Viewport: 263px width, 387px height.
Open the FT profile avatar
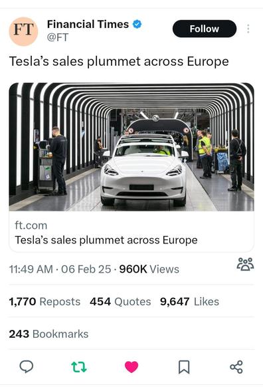(23, 31)
